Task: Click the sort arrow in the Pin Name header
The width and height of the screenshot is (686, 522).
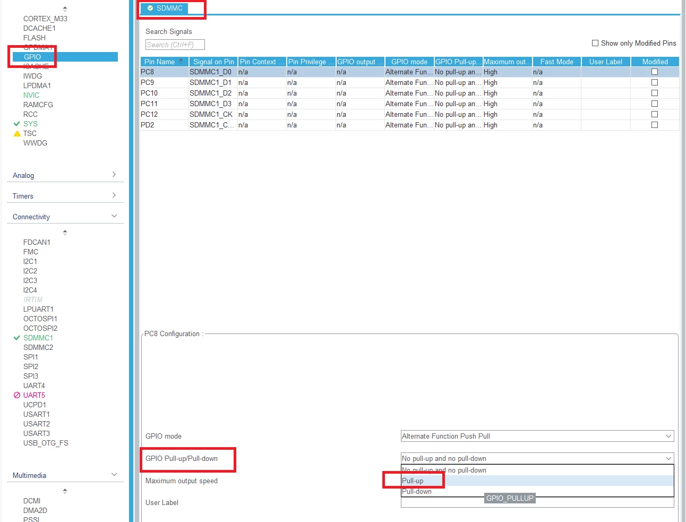Action: 181,62
